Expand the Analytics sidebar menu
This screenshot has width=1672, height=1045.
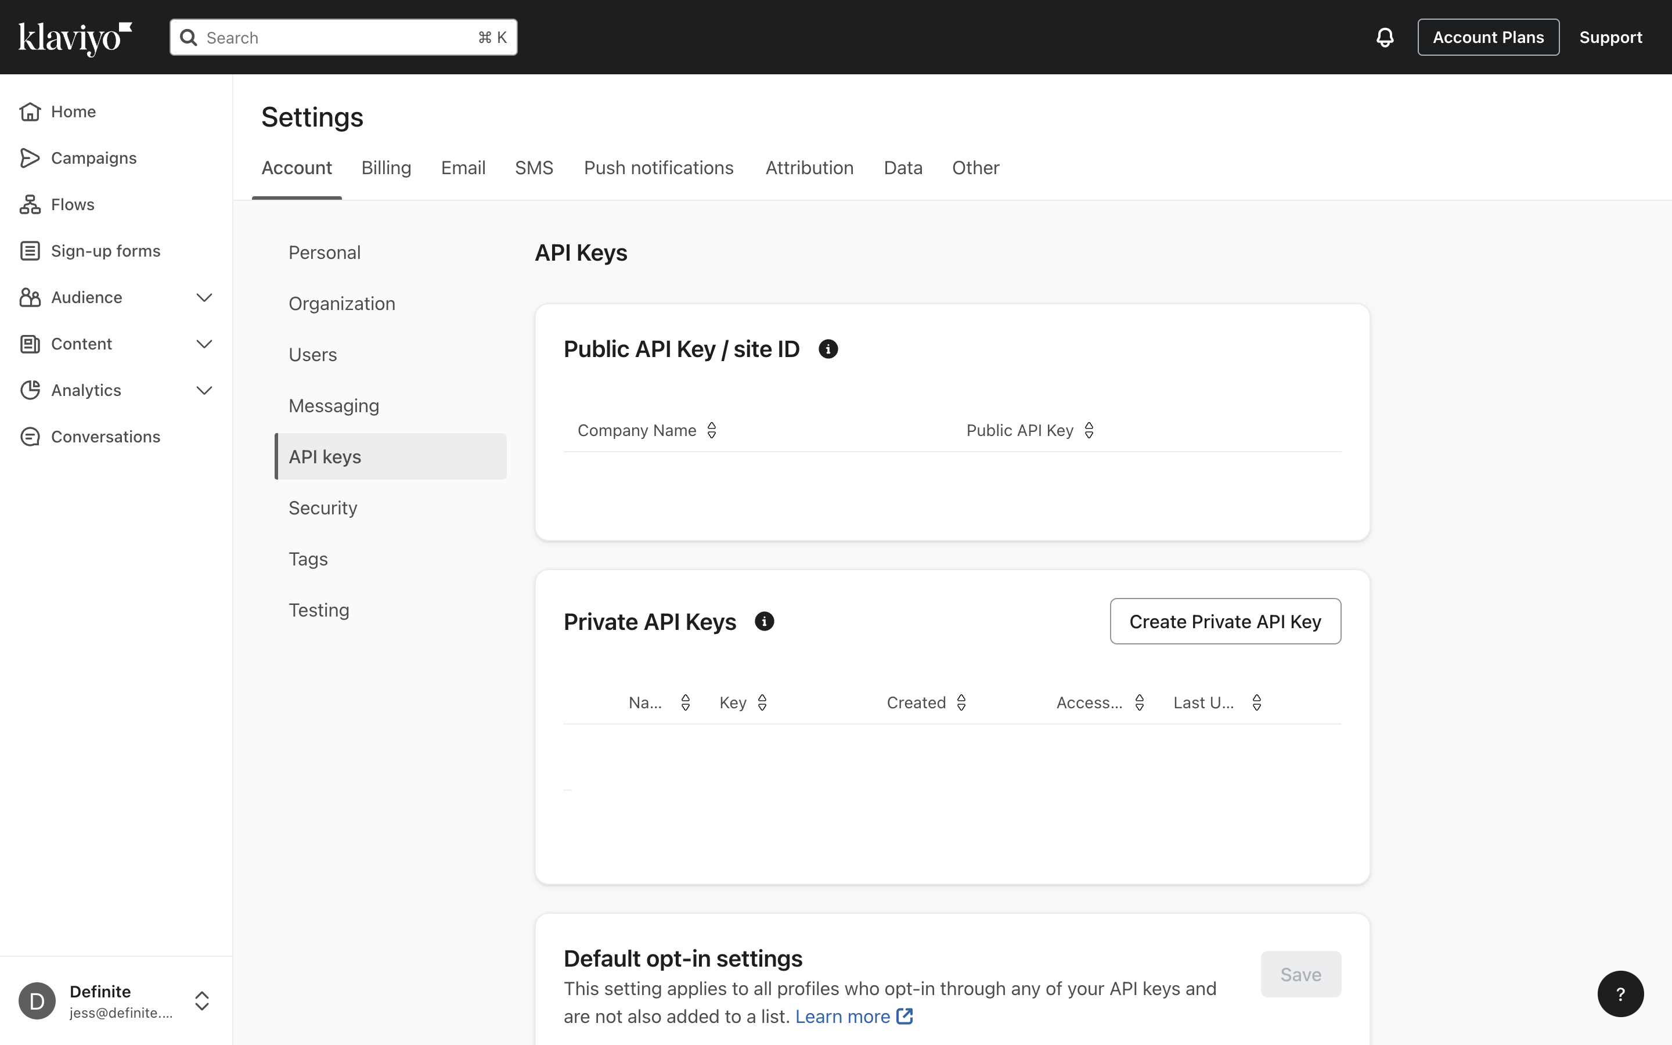pyautogui.click(x=204, y=391)
